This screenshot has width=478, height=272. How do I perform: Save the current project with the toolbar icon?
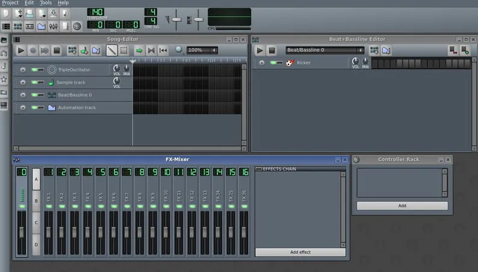tap(54, 14)
